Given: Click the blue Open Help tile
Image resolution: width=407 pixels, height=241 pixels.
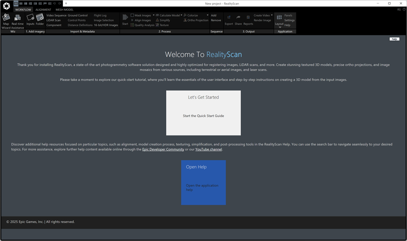Looking at the screenshot, I should point(203,182).
